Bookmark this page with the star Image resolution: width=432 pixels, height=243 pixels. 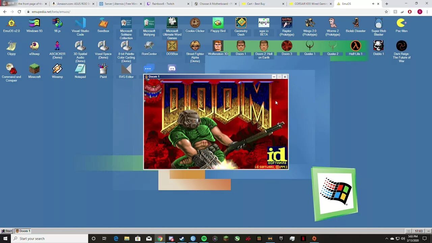(x=386, y=11)
